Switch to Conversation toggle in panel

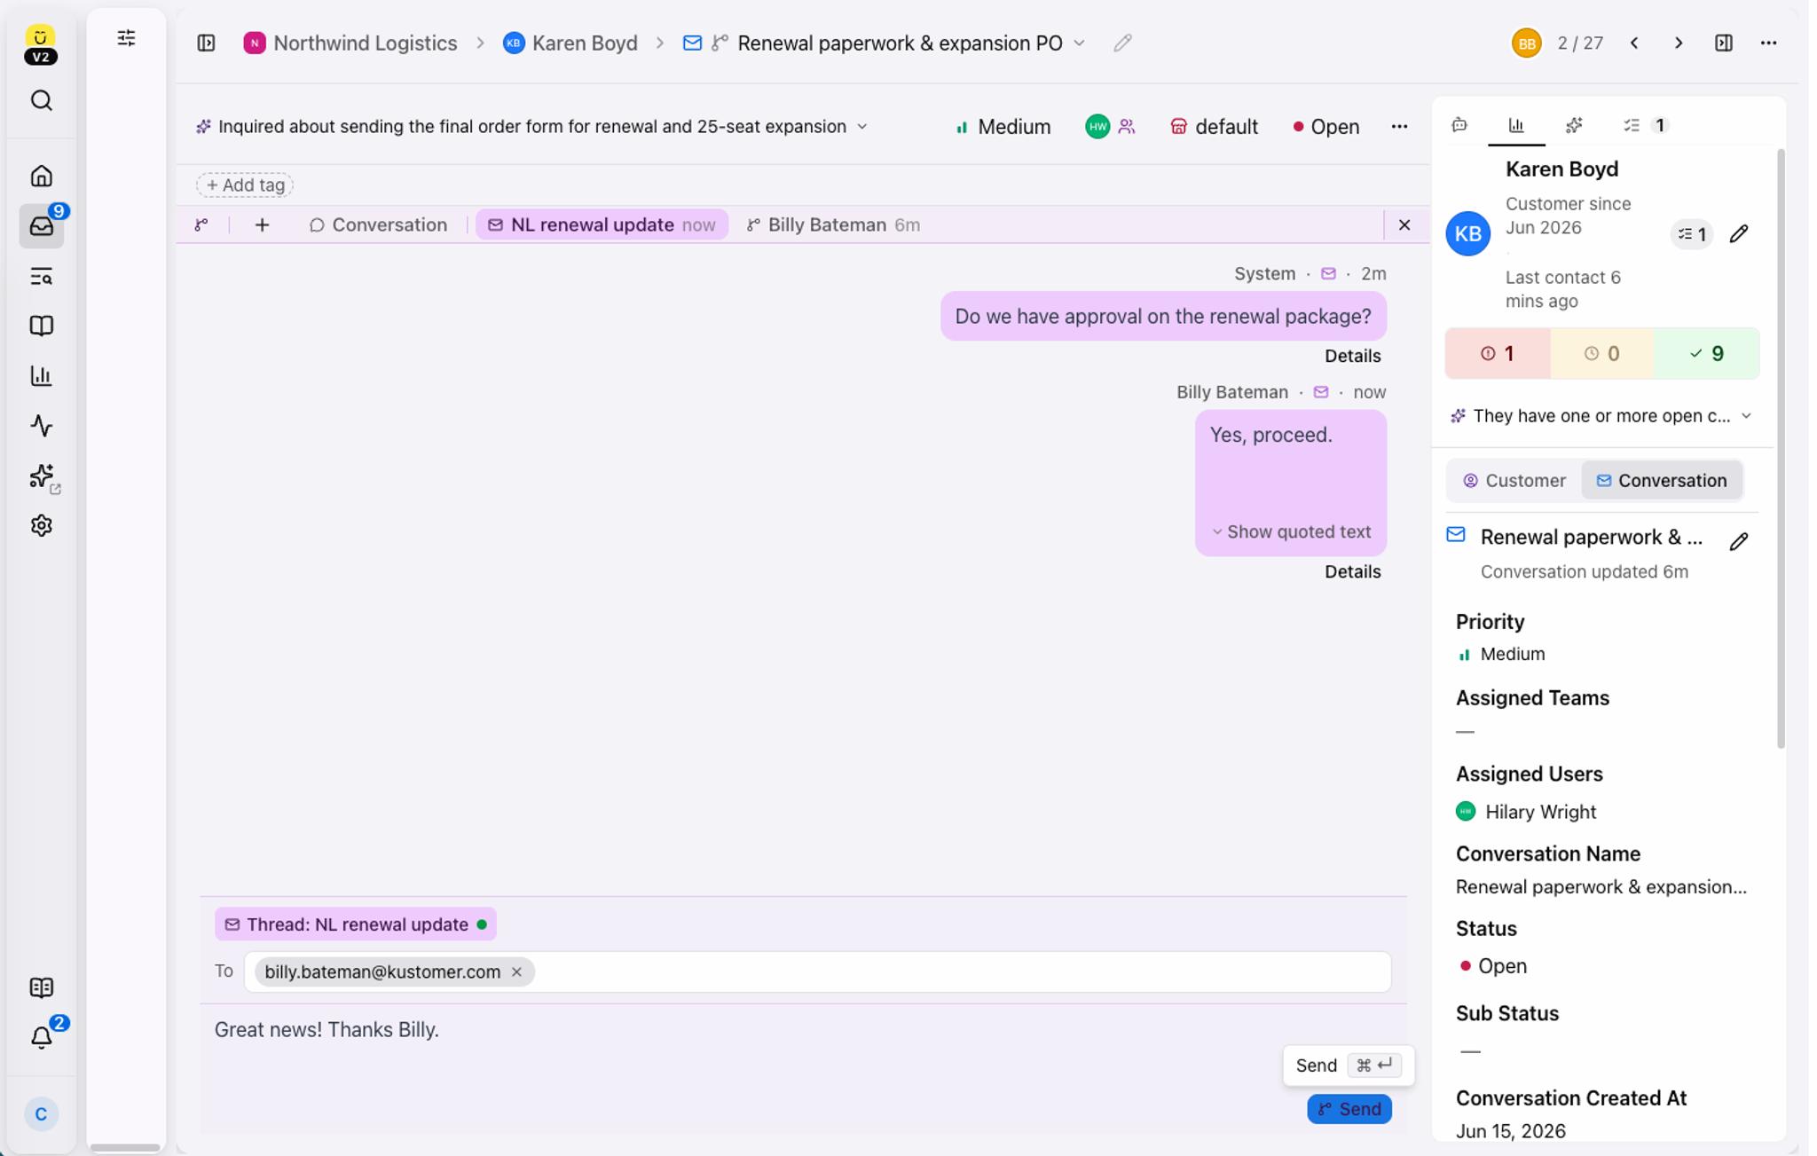coord(1662,481)
